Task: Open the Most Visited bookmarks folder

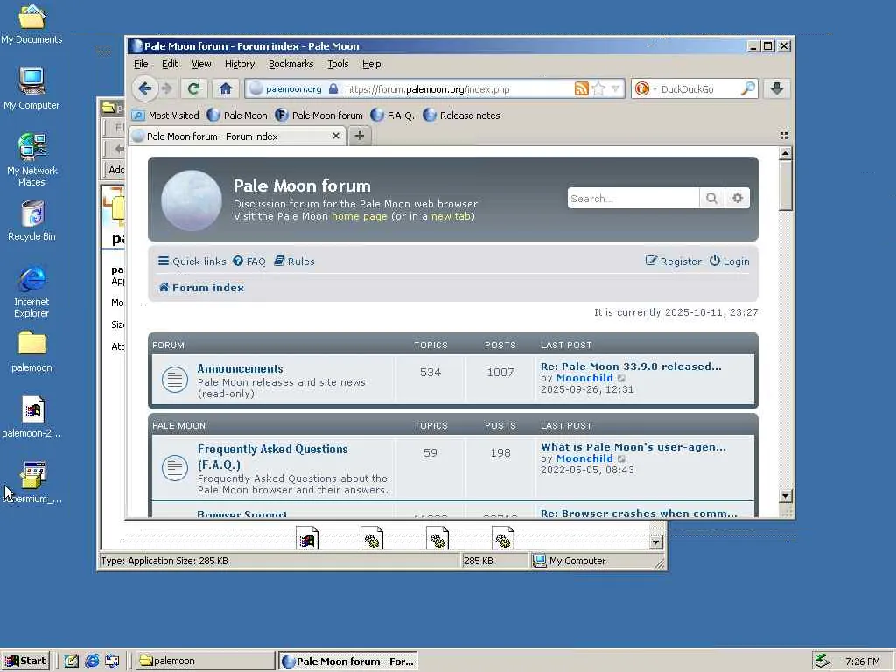Action: (x=165, y=115)
